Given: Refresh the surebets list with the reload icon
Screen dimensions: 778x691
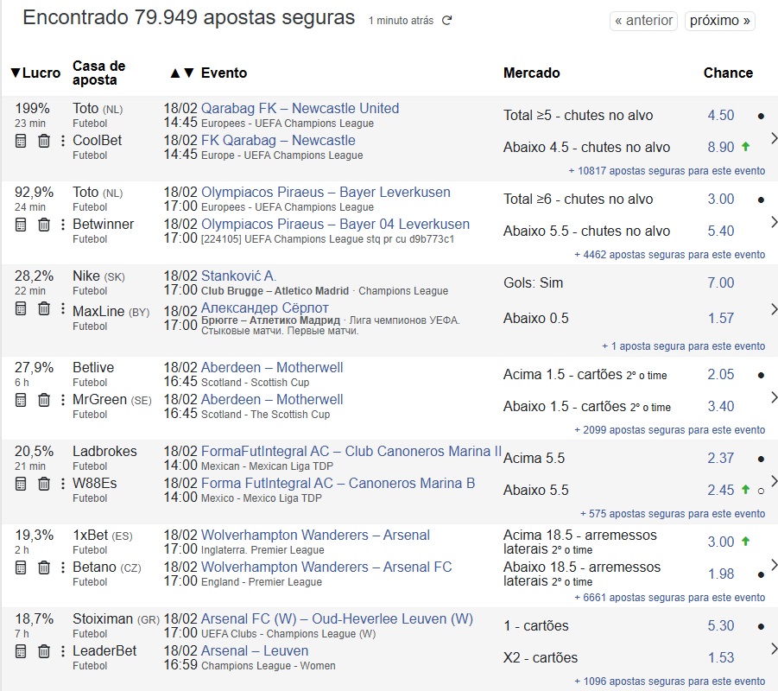Looking at the screenshot, I should pyautogui.click(x=447, y=21).
